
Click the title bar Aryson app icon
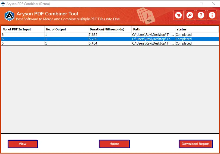(3, 4)
